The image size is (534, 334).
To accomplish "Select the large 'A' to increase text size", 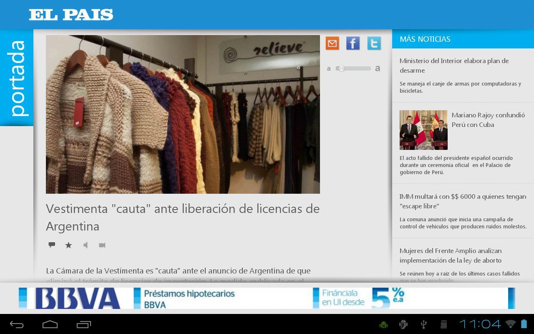I will point(377,68).
